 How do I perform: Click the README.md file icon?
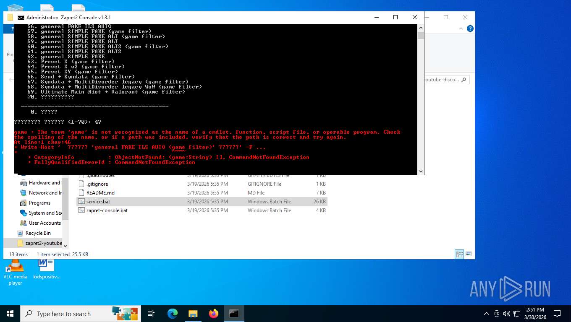[82, 193]
